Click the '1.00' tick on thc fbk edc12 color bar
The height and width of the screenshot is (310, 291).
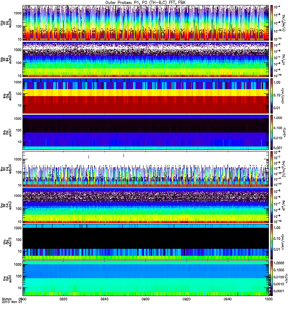point(277,228)
